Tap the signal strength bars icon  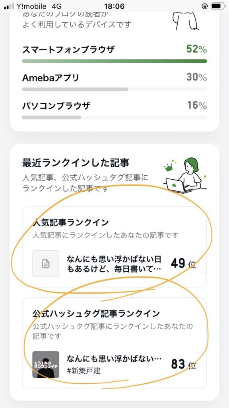coord(9,6)
